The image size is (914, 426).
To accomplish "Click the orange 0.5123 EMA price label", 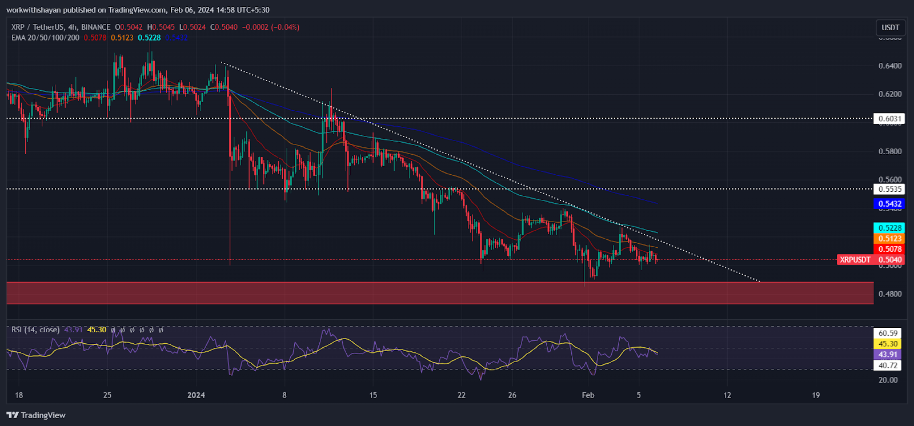I will pos(889,239).
